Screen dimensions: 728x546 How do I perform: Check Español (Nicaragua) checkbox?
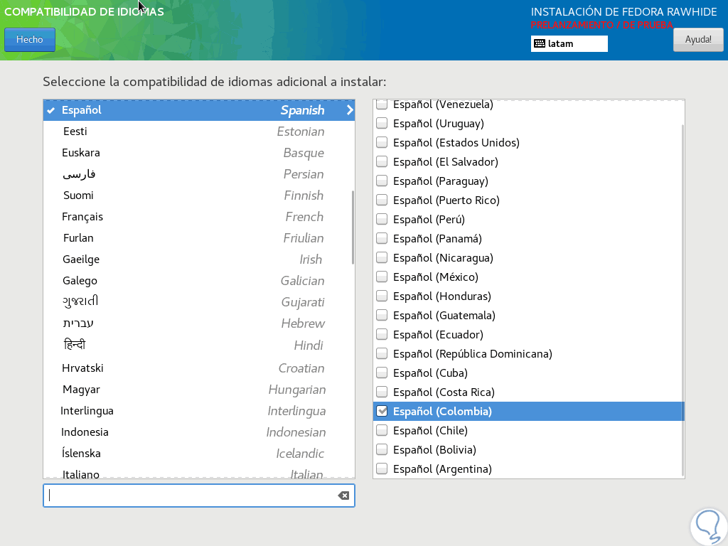(382, 257)
